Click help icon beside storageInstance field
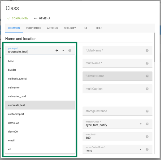This screenshot has height=160, width=161. coord(147,111)
